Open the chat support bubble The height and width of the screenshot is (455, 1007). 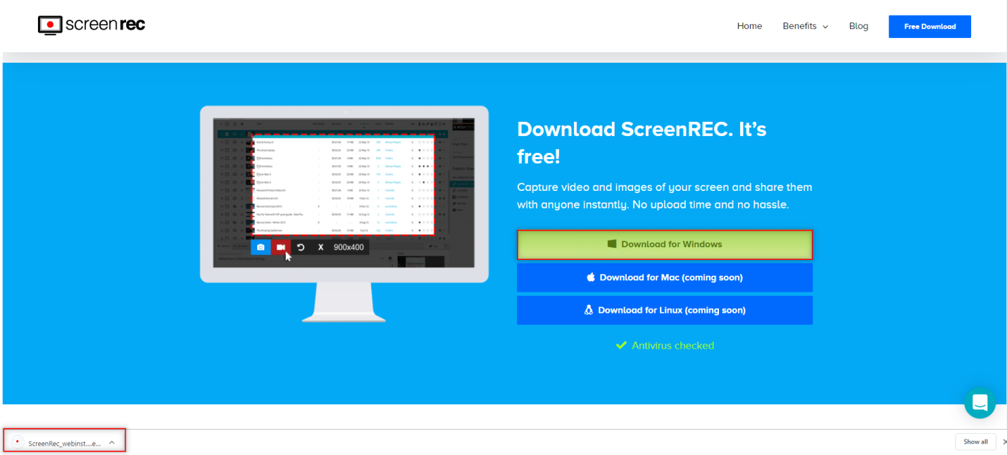980,403
